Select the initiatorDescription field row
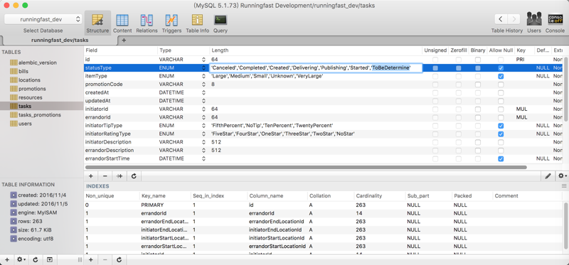Image resolution: width=569 pixels, height=265 pixels. coord(323,142)
